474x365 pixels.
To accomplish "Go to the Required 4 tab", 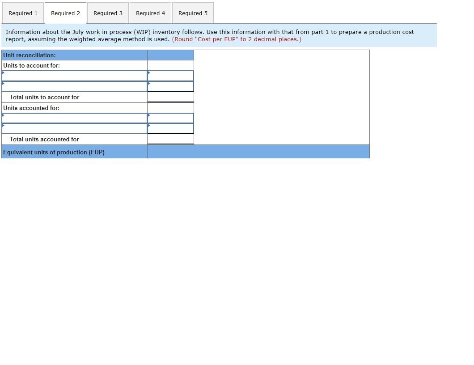I will point(151,13).
